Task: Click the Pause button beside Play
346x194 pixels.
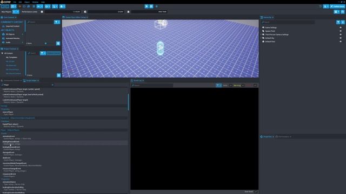Action: click(151, 6)
